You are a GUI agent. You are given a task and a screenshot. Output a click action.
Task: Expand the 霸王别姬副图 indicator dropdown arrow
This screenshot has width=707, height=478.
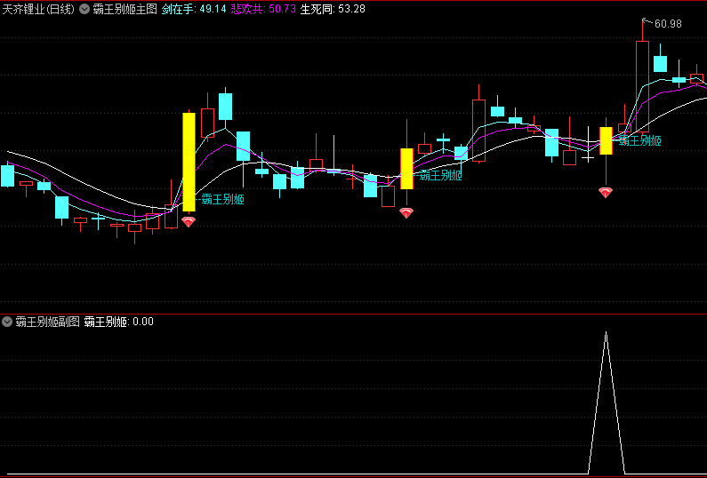[x=7, y=322]
